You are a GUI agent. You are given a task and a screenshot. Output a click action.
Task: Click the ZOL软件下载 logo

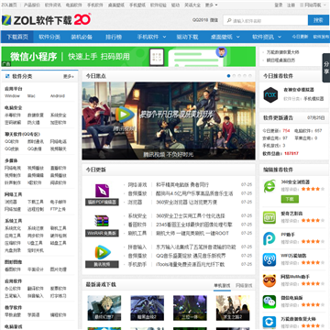(46, 20)
